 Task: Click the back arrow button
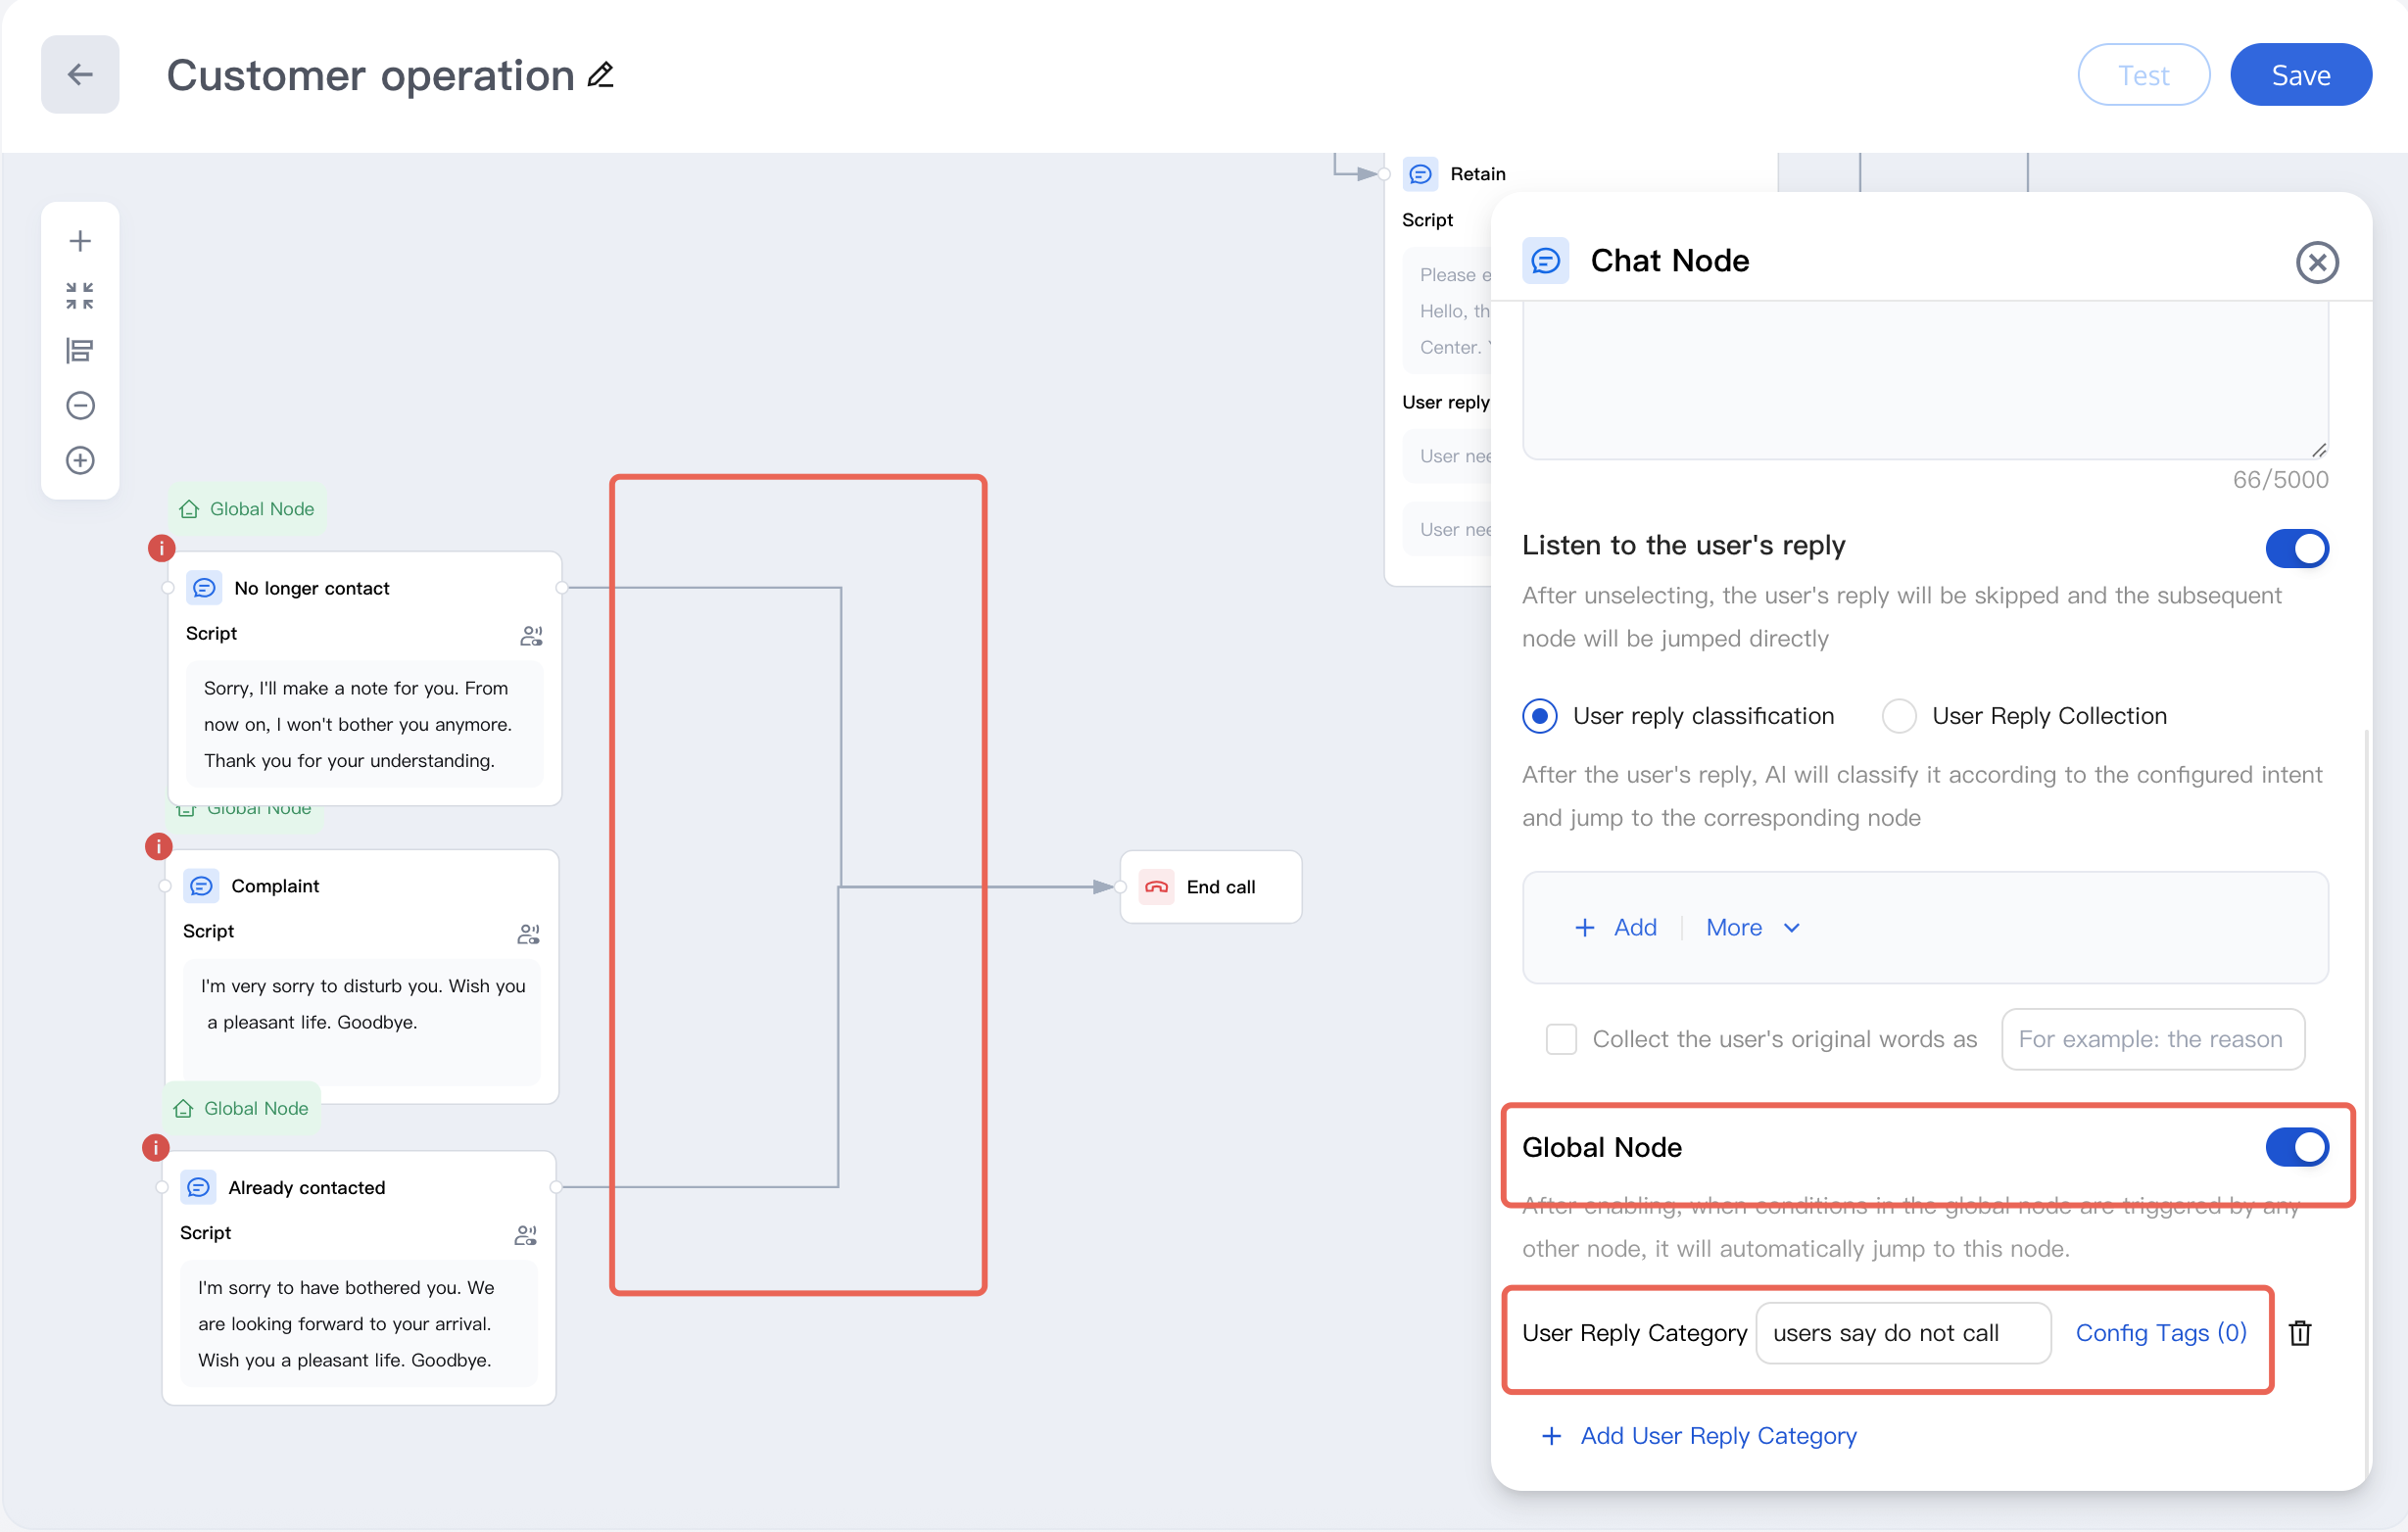click(x=79, y=74)
